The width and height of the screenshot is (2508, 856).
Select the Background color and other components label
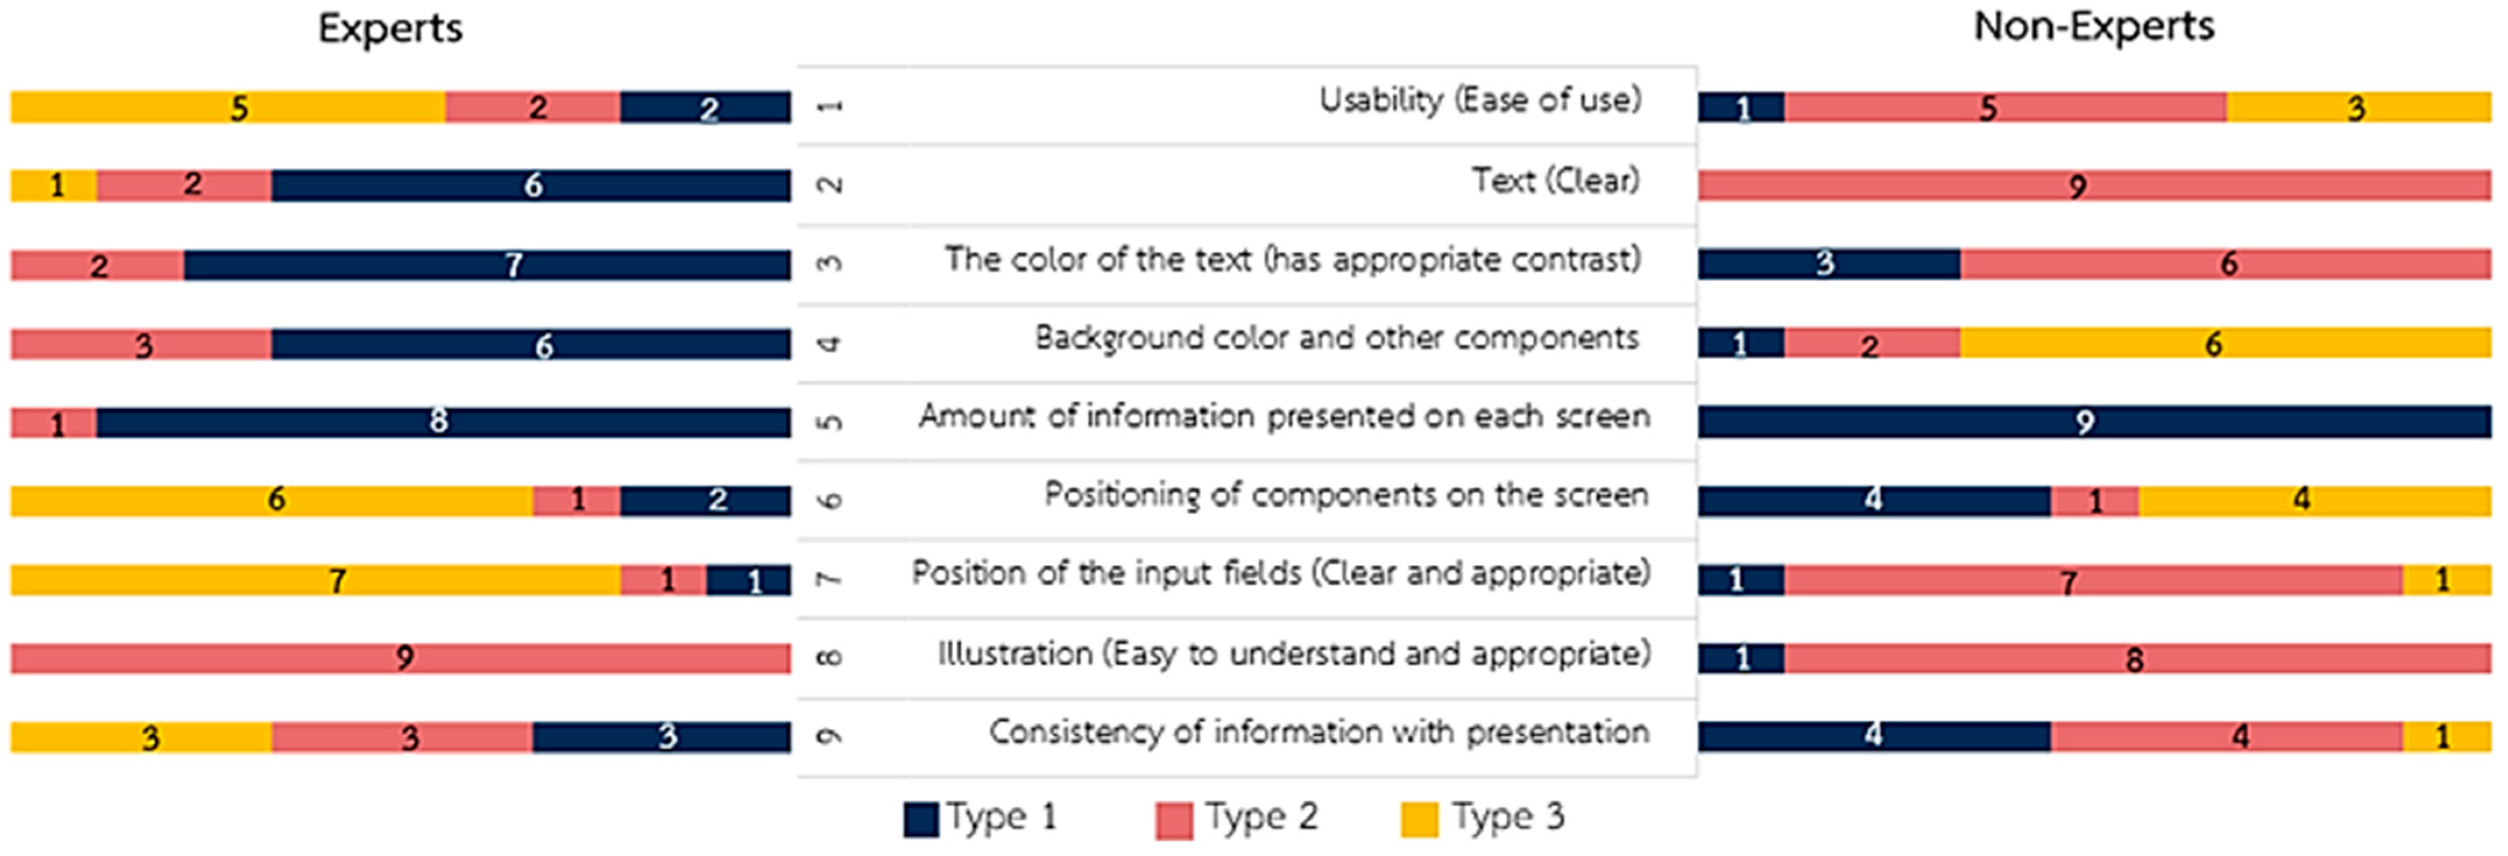coord(1336,338)
